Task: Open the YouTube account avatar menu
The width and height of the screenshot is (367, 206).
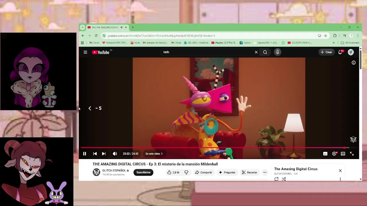Action: tap(351, 52)
